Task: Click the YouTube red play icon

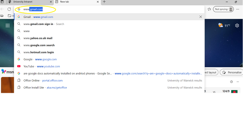Action: pyautogui.click(x=19, y=66)
